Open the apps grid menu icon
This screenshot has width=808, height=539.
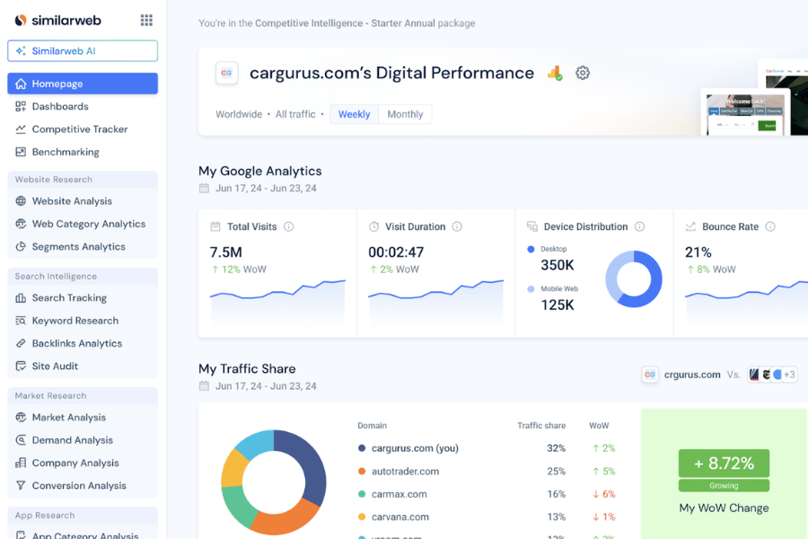tap(146, 21)
